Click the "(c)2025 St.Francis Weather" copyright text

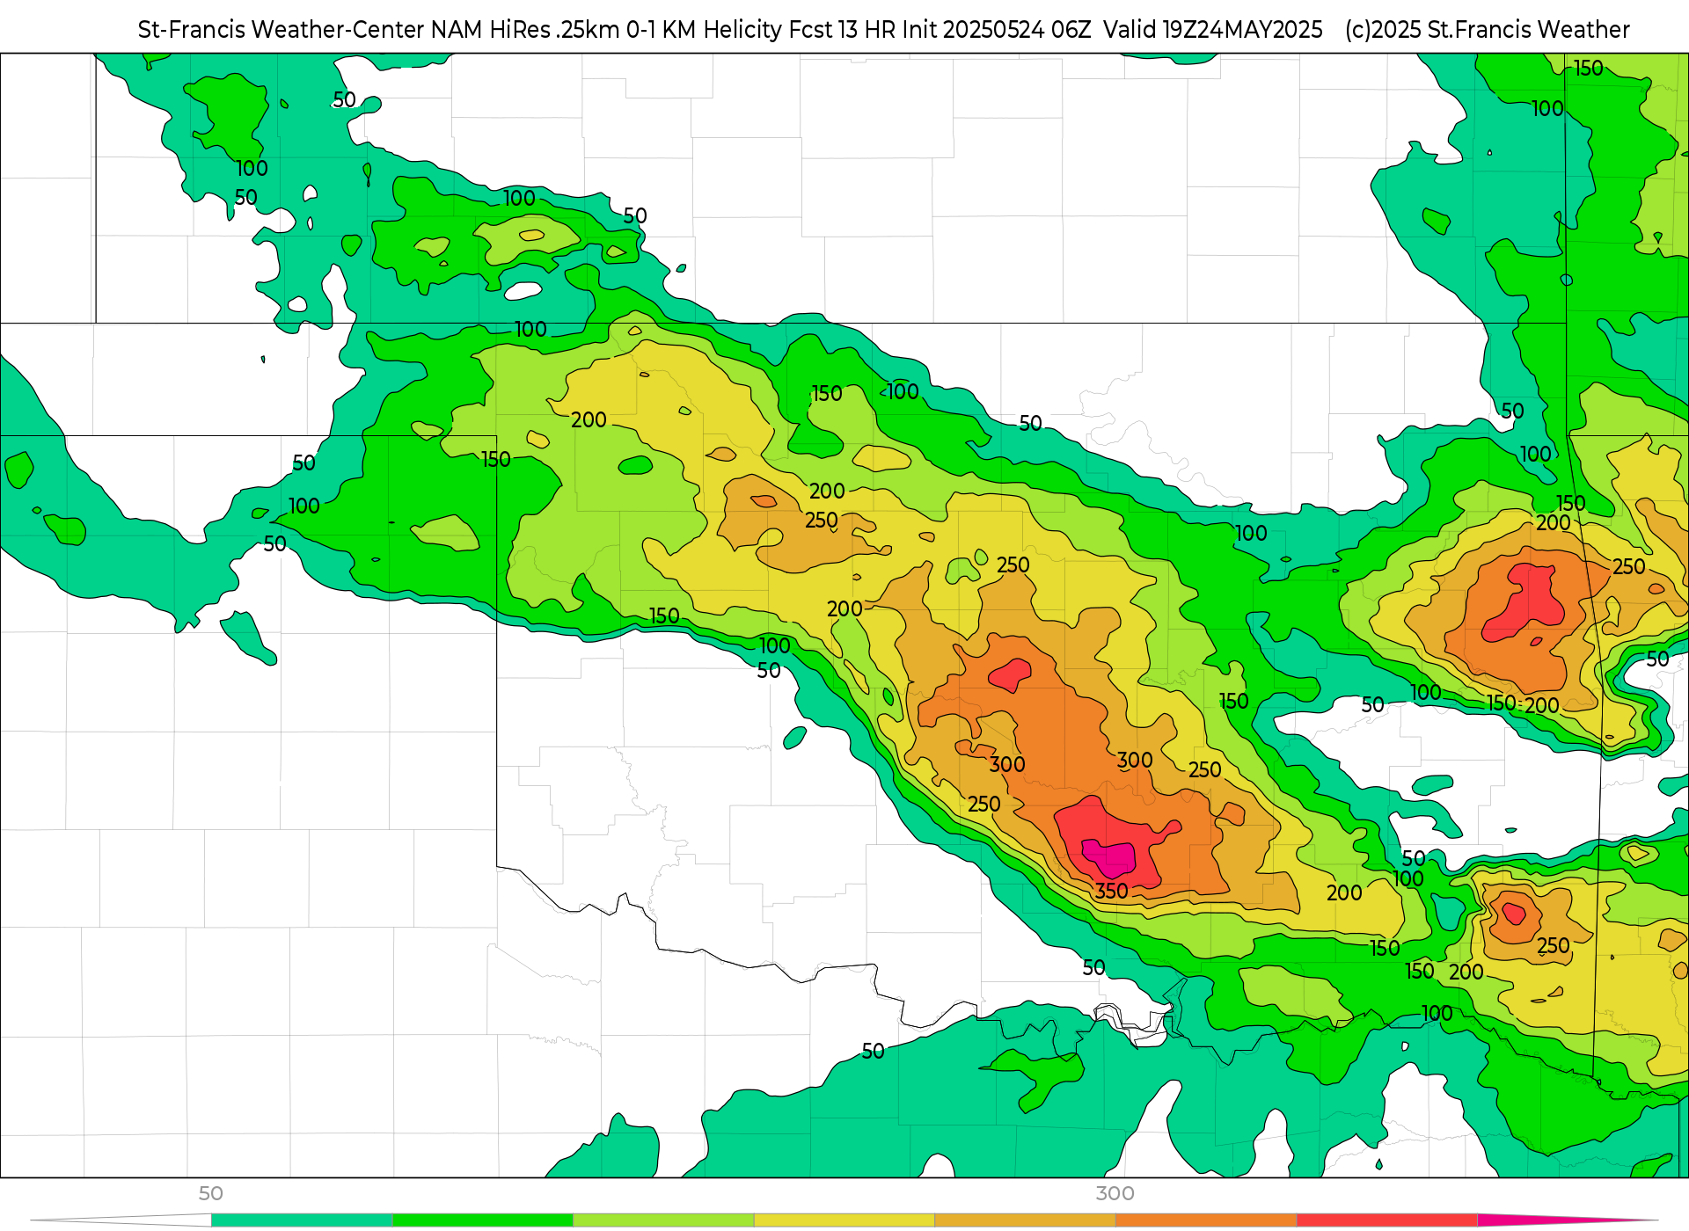point(1487,30)
